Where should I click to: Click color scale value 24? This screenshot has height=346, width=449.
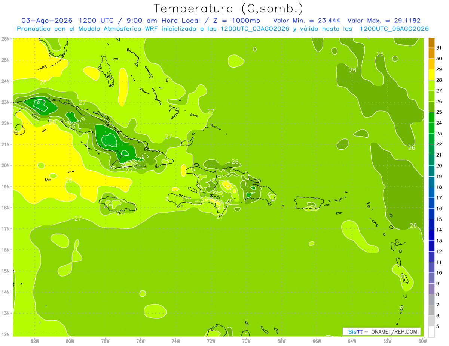tap(439, 123)
